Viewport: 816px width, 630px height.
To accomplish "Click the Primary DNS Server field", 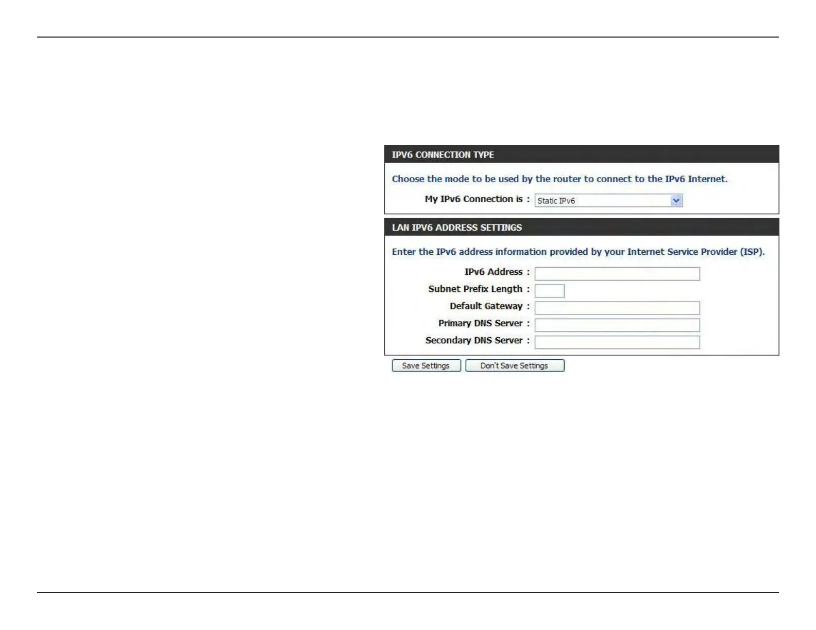I will [x=617, y=325].
